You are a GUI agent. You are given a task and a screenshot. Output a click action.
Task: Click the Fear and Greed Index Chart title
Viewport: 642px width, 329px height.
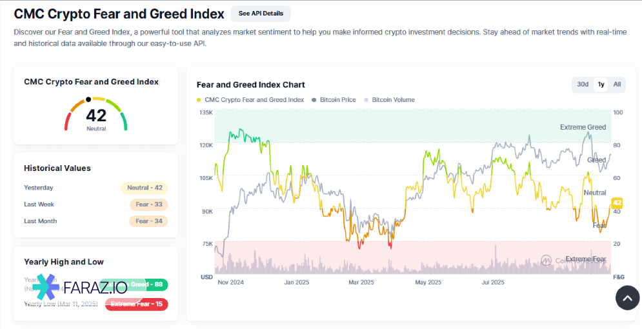[250, 85]
